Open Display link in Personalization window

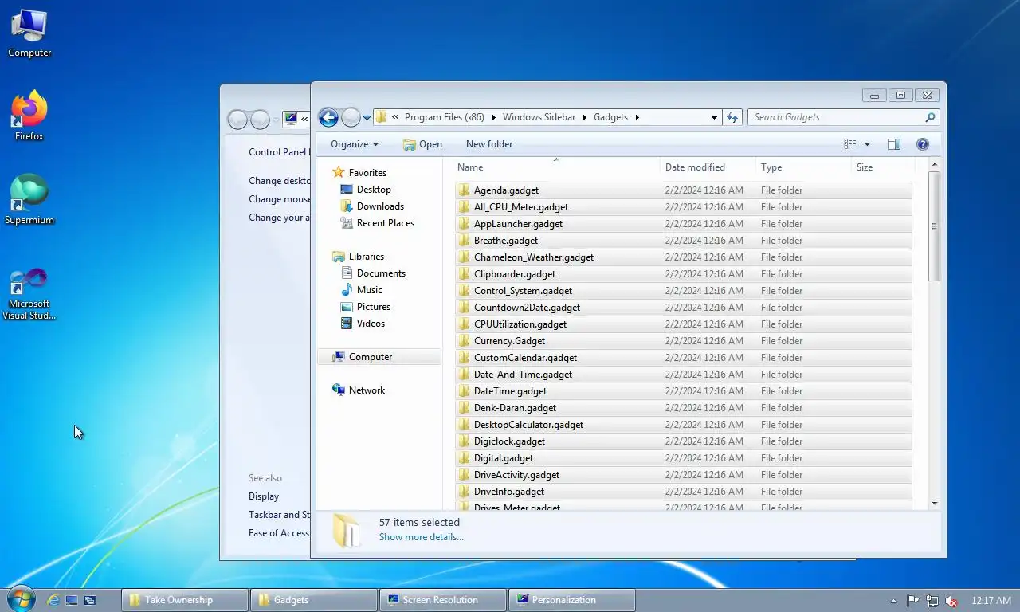(x=264, y=496)
